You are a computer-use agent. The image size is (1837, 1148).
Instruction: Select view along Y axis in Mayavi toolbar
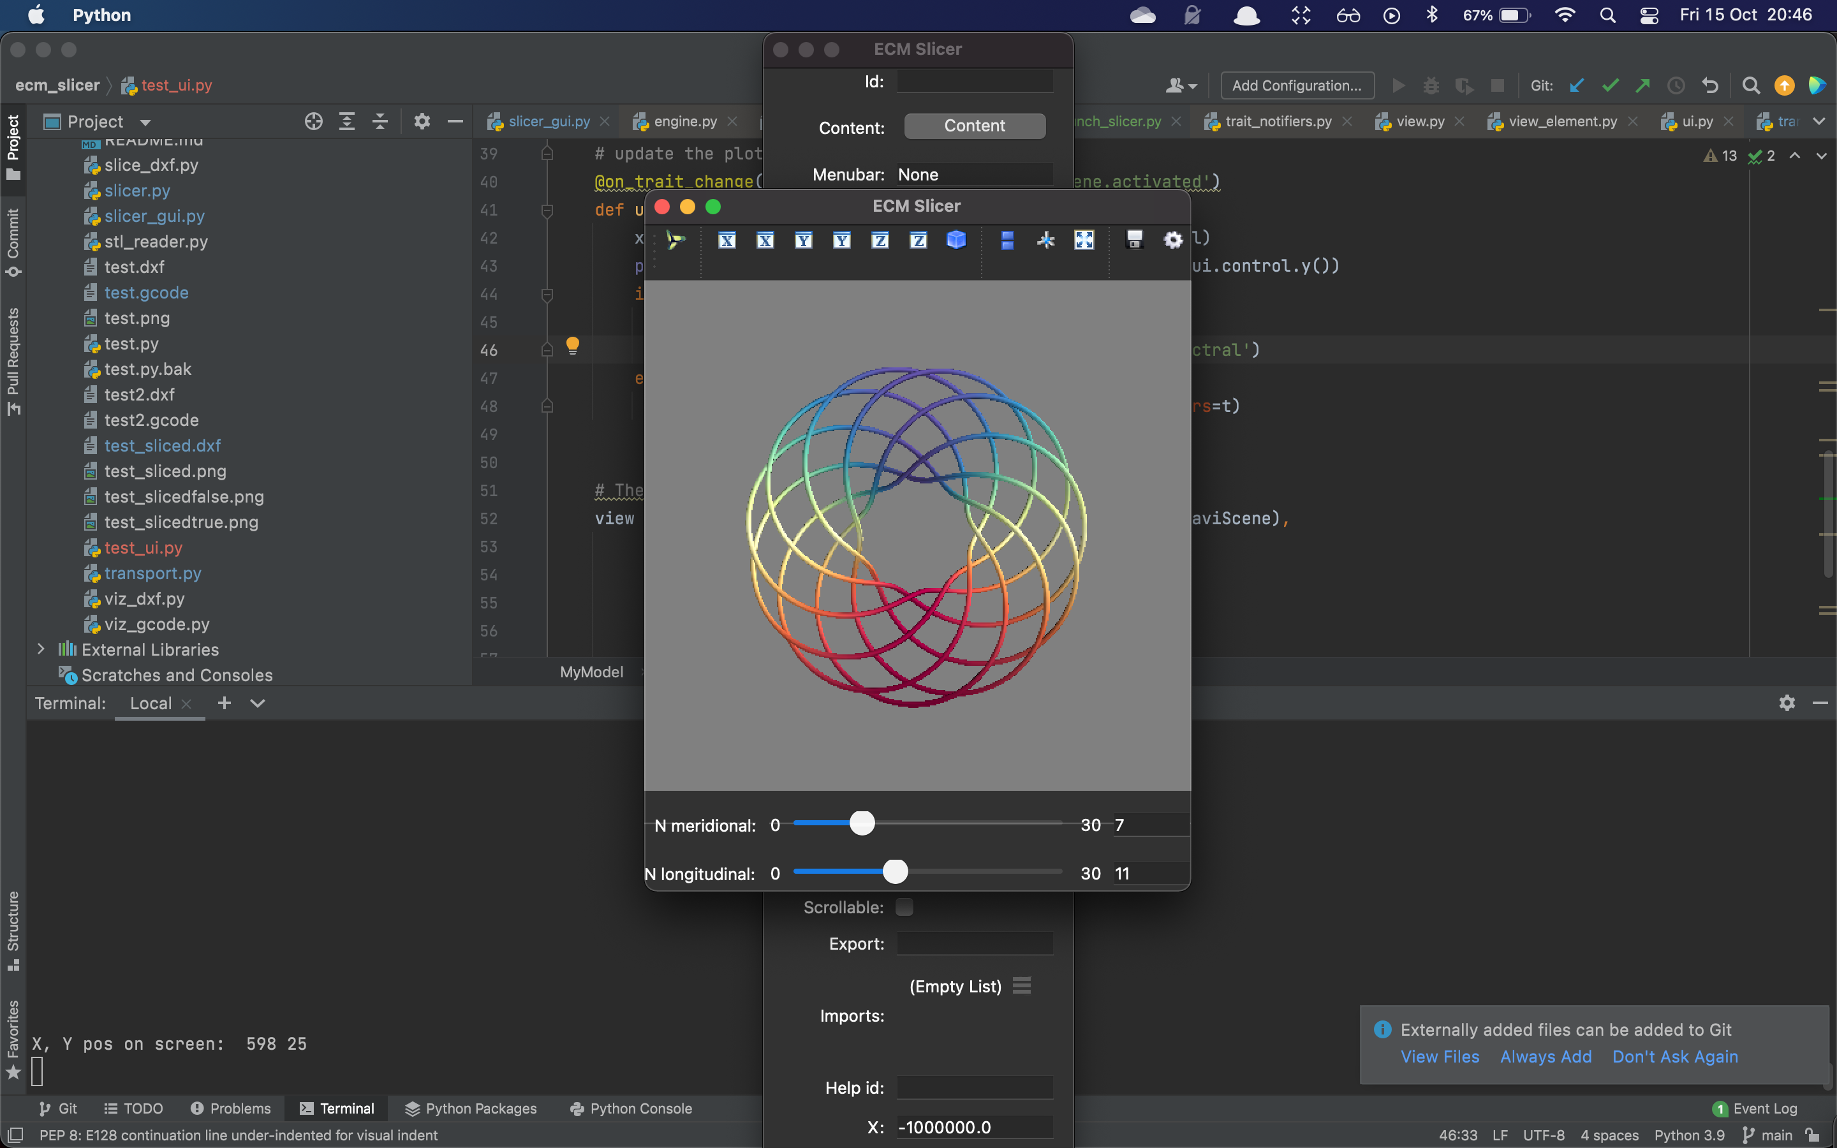(x=803, y=240)
